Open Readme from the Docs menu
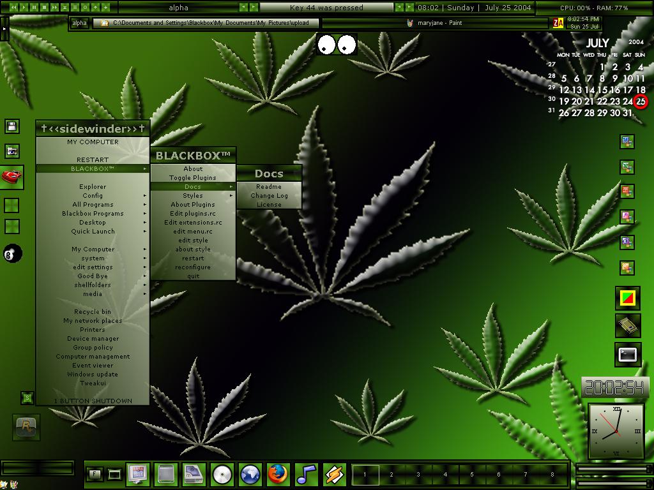This screenshot has height=490, width=654. pyautogui.click(x=269, y=187)
